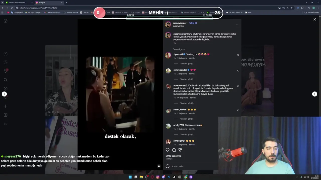
Task: Click the Instagram logo in sidebar
Action: coord(6,21)
